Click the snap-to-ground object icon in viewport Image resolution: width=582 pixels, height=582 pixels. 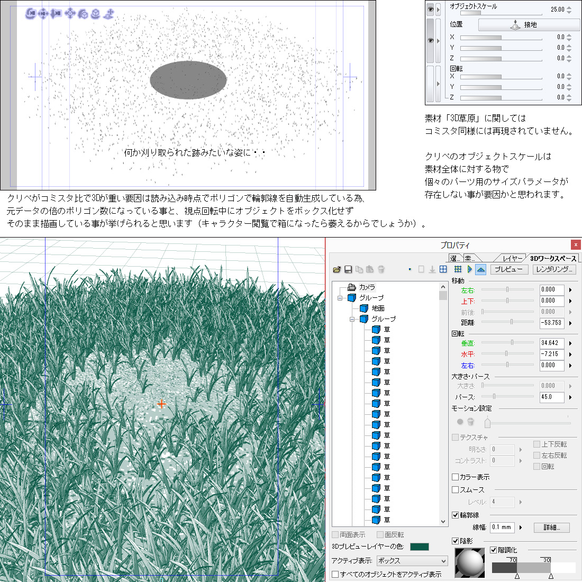click(108, 13)
